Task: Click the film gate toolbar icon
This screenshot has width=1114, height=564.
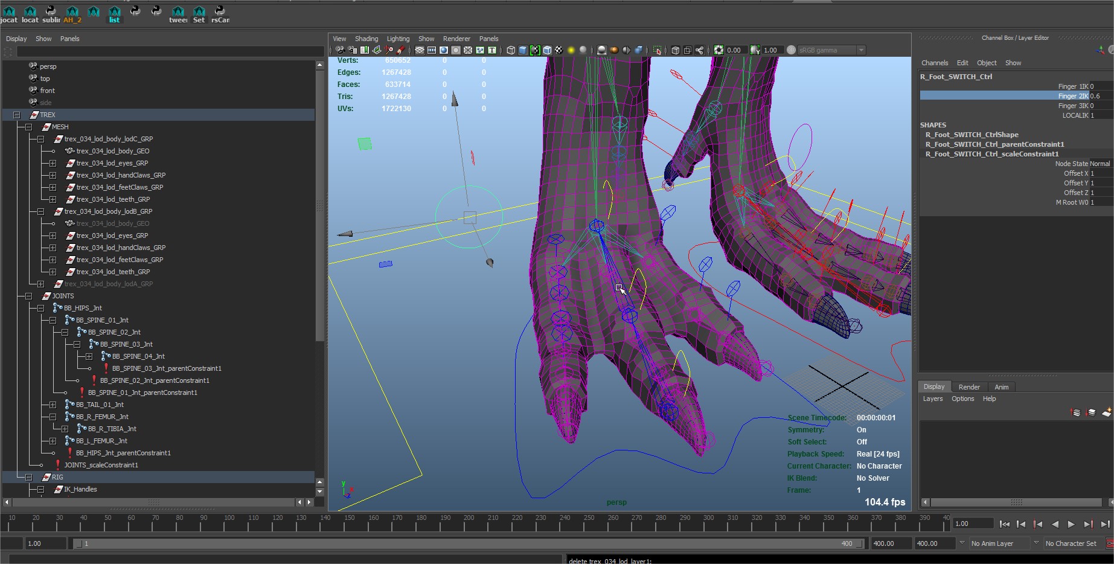Action: [x=432, y=50]
